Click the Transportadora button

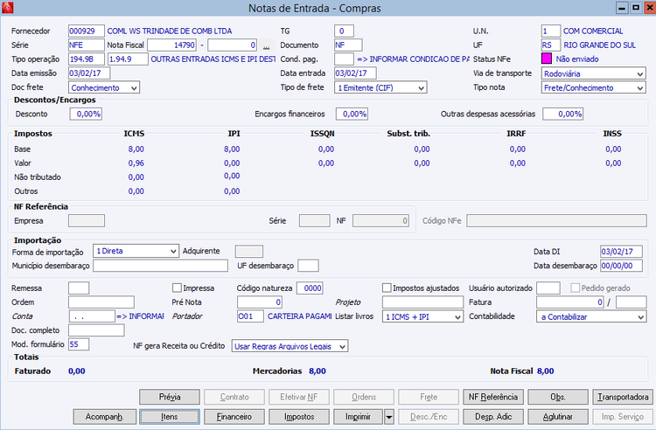(x=622, y=397)
